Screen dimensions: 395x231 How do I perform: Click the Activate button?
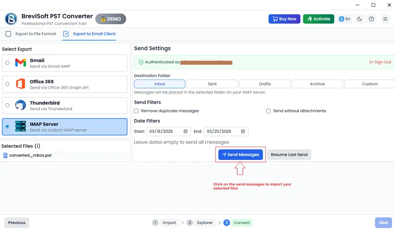318,19
